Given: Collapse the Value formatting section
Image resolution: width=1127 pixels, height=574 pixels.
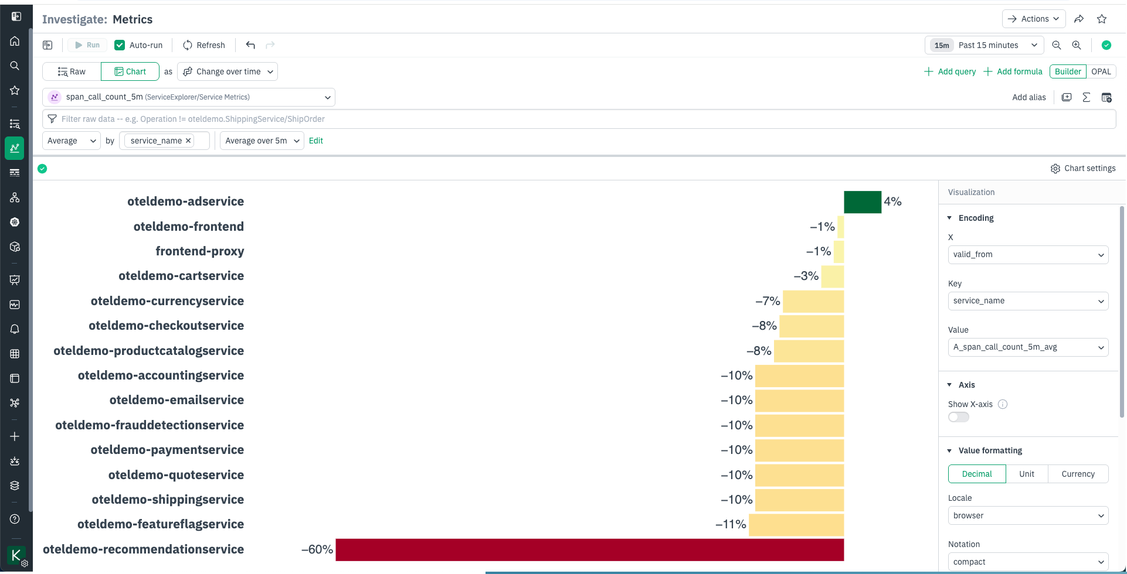Looking at the screenshot, I should pyautogui.click(x=949, y=450).
